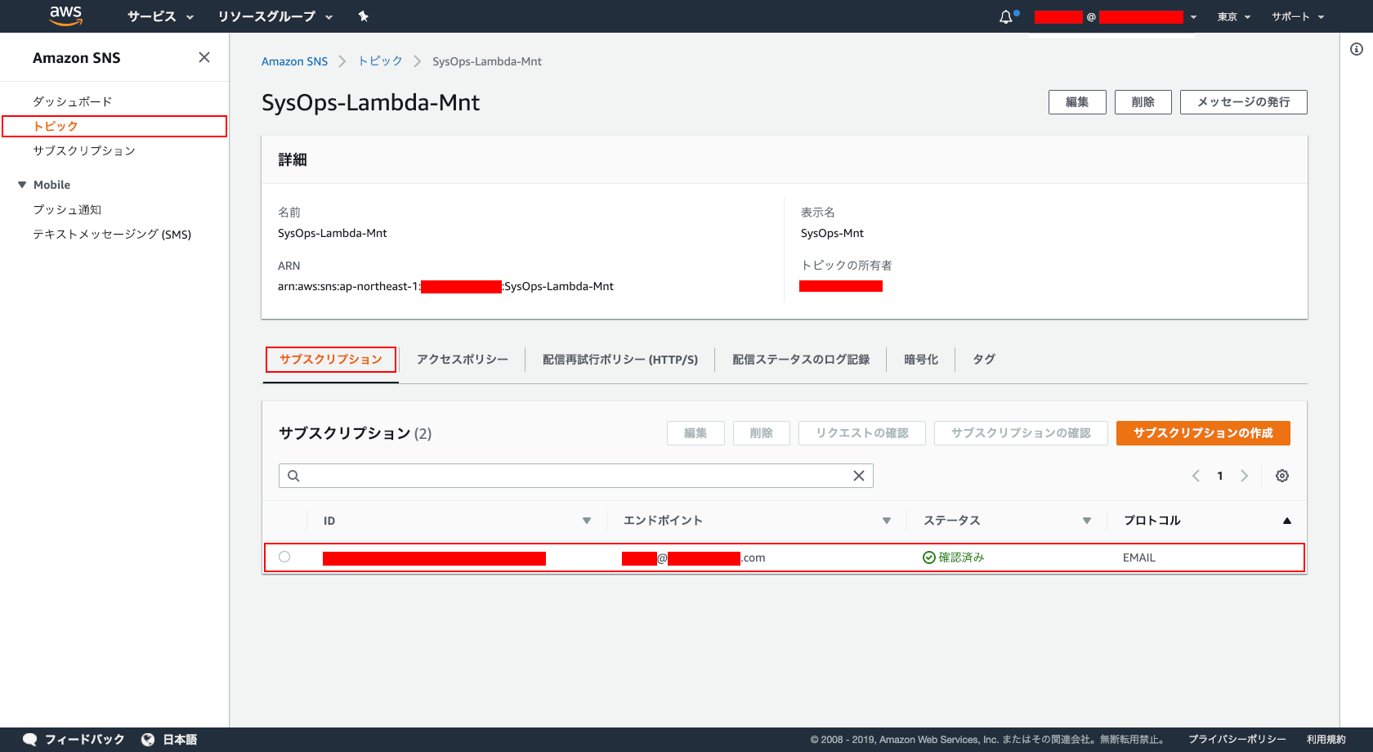Viewport: 1373px width, 752px height.
Task: Switch to the アクセスポリシー tab
Action: (x=462, y=359)
